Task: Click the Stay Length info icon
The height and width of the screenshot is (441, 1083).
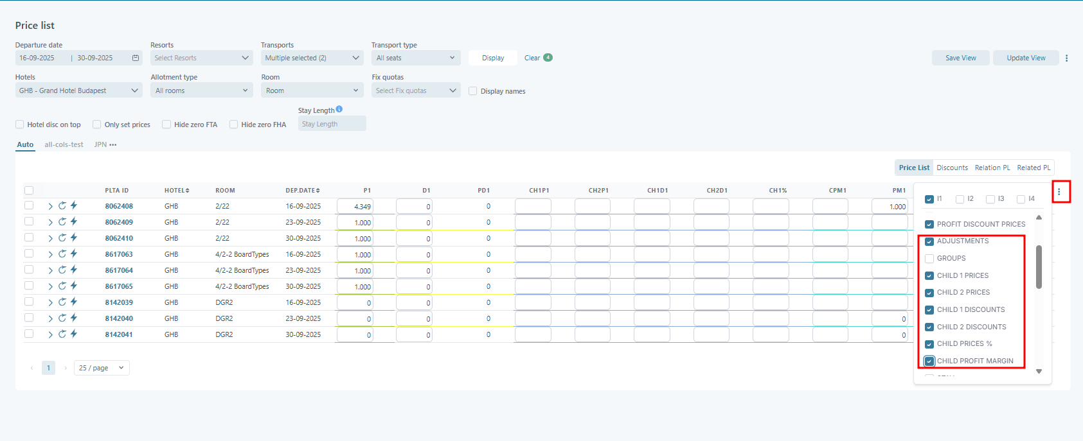Action: [x=339, y=110]
